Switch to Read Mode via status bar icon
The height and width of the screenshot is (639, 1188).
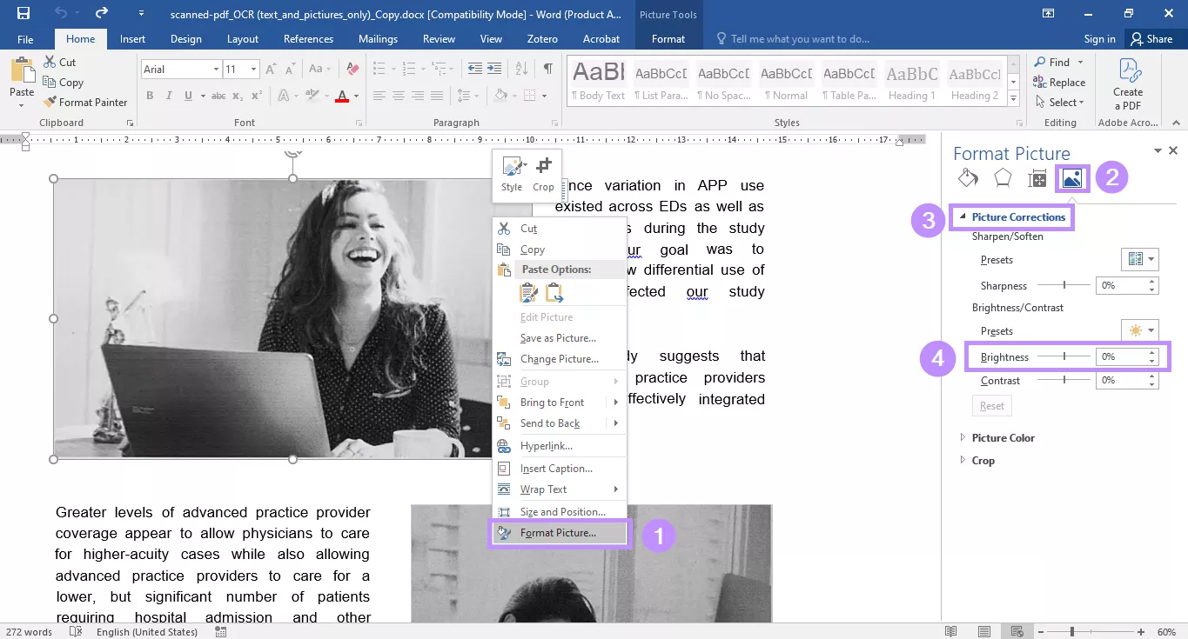950,629
